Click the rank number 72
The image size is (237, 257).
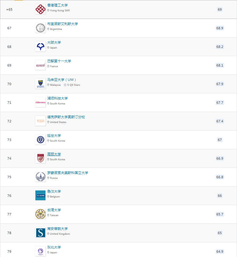pyautogui.click(x=9, y=121)
